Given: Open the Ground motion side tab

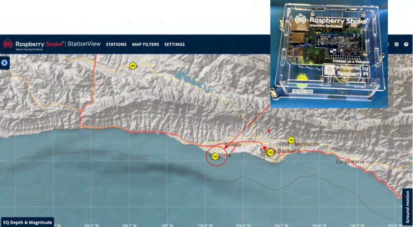Looking at the screenshot, I should [x=407, y=207].
